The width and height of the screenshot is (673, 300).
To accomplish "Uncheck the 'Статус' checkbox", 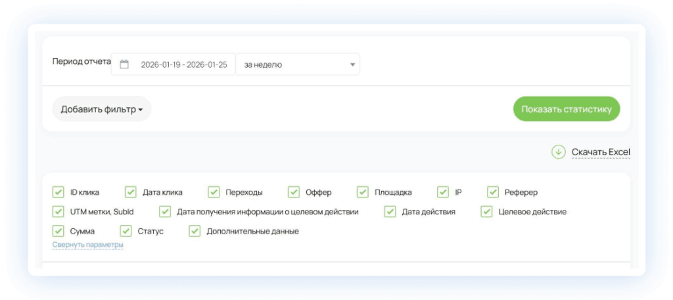I will (126, 231).
